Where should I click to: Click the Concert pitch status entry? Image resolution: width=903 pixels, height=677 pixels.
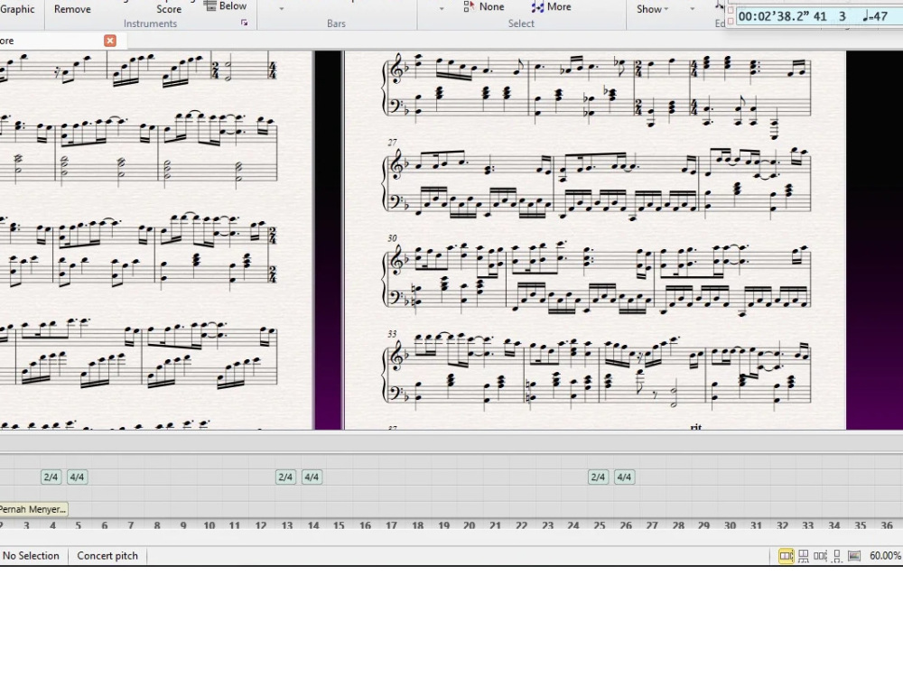pos(107,555)
